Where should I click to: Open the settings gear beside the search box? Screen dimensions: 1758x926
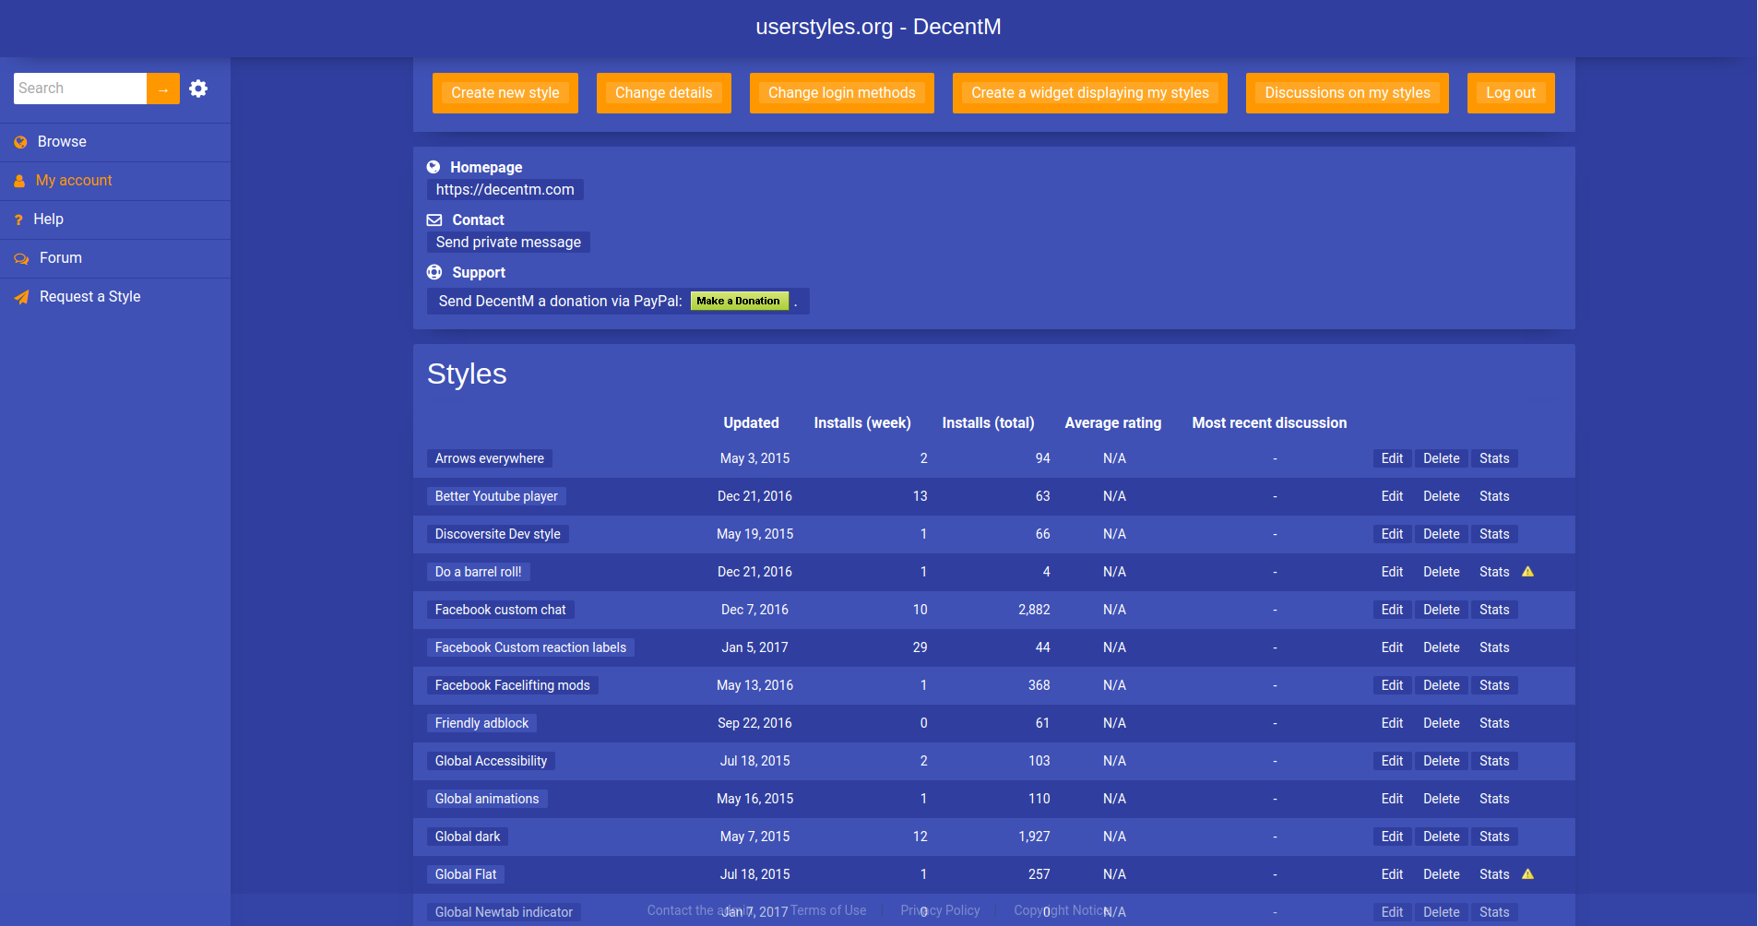198,89
